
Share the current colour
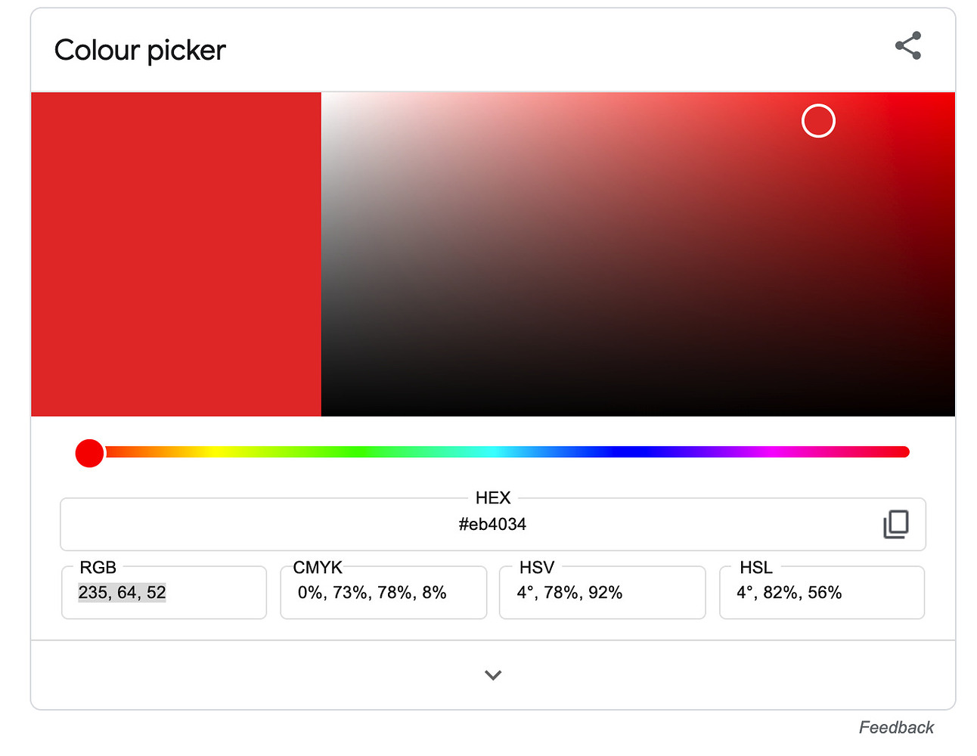(908, 45)
